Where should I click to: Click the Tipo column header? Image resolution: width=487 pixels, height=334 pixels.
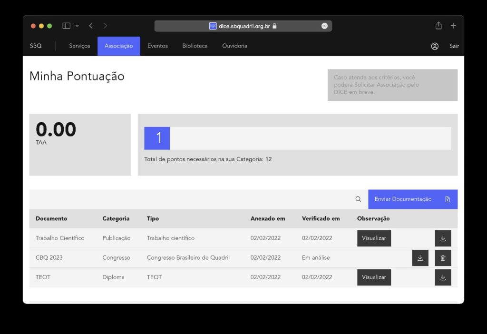pyautogui.click(x=153, y=218)
